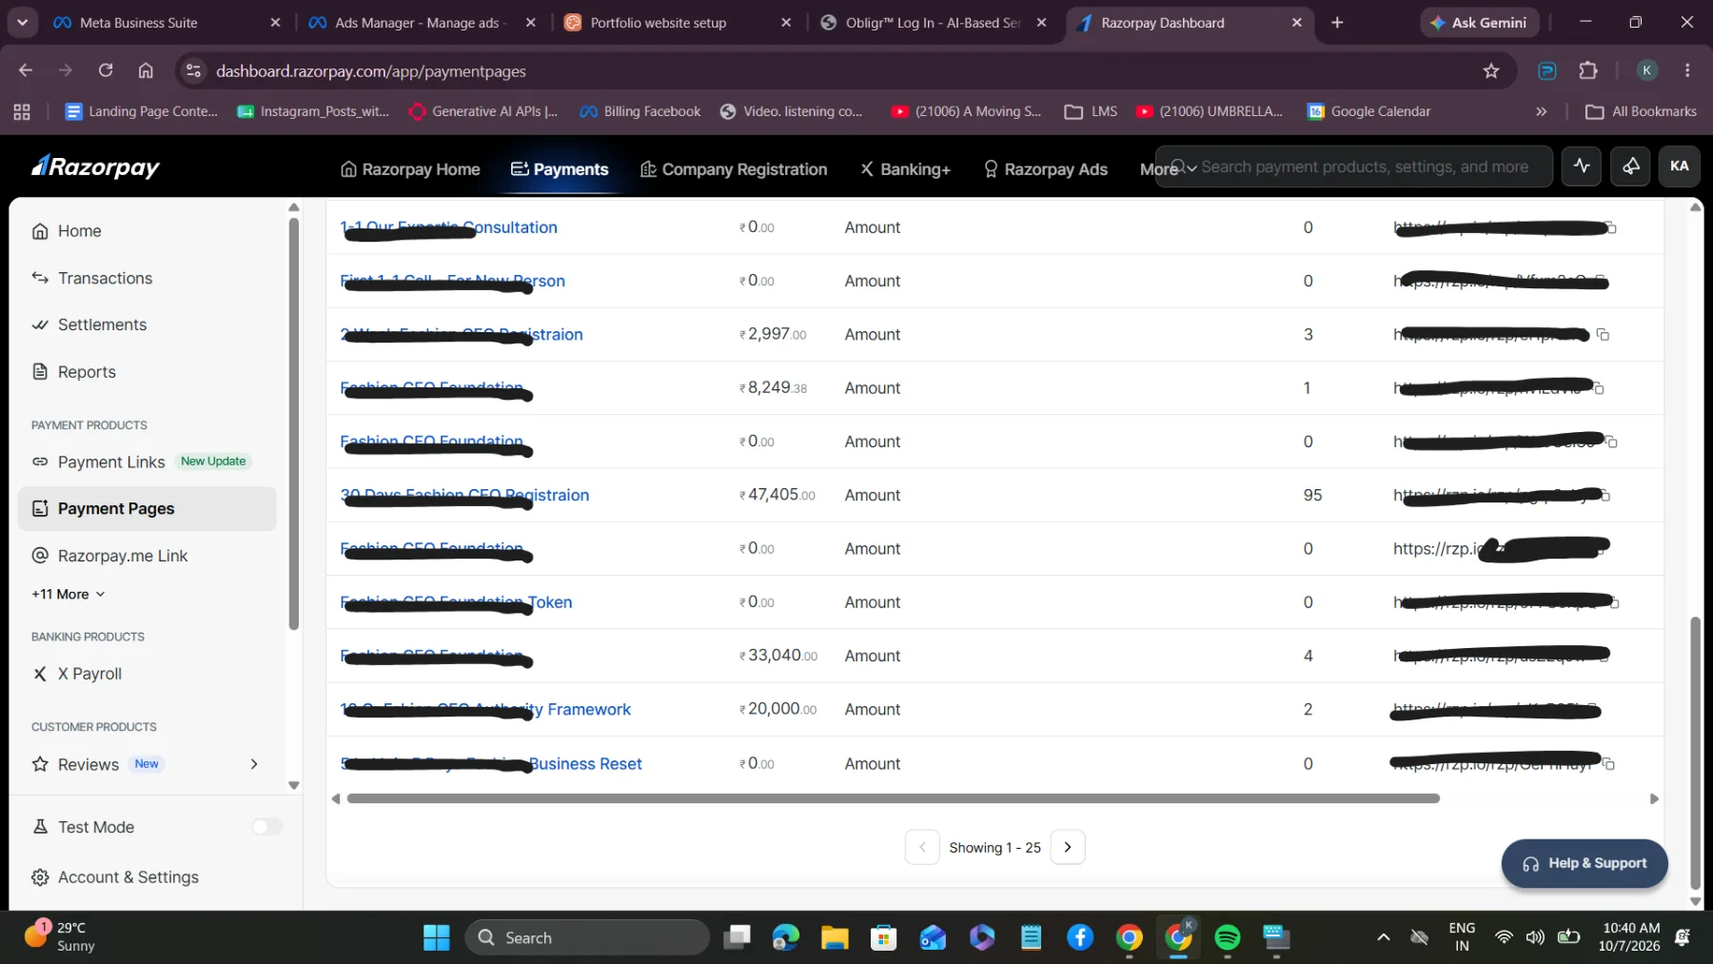
Task: Click the Windows Start button
Action: click(437, 938)
